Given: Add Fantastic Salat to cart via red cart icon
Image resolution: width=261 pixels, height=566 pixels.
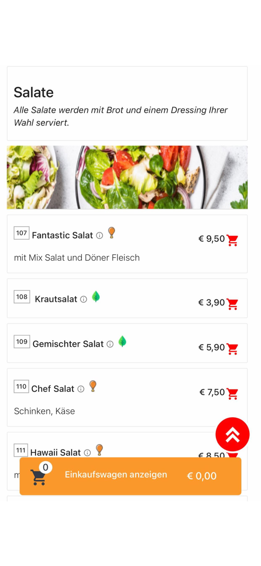Looking at the screenshot, I should (x=233, y=240).
